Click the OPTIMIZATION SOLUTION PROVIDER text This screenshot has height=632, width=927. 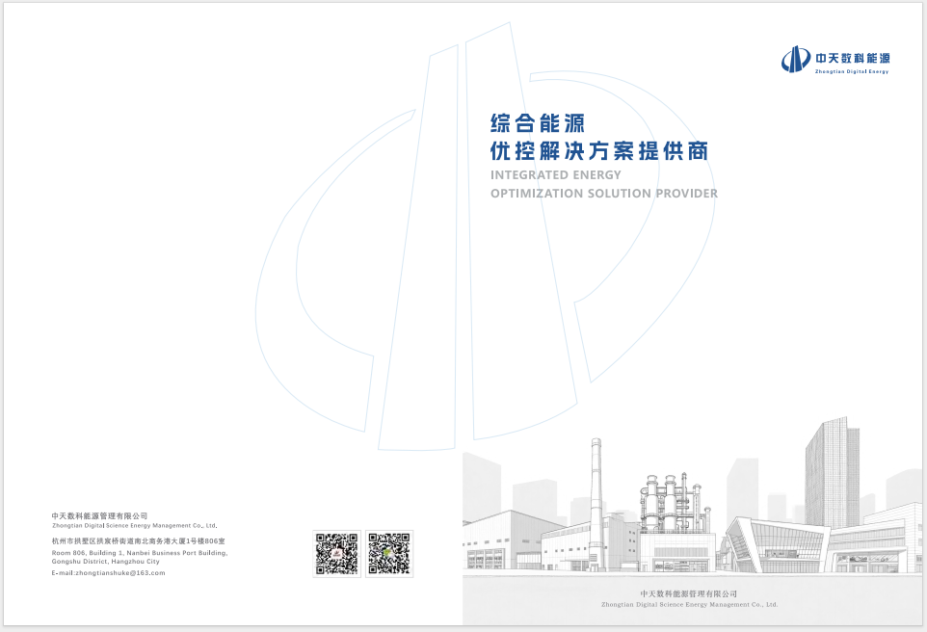(x=603, y=193)
